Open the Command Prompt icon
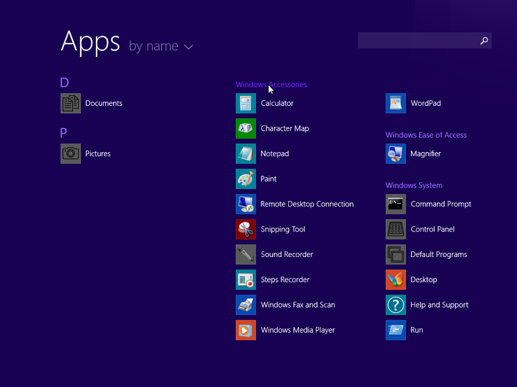The width and height of the screenshot is (517, 387). tap(396, 204)
